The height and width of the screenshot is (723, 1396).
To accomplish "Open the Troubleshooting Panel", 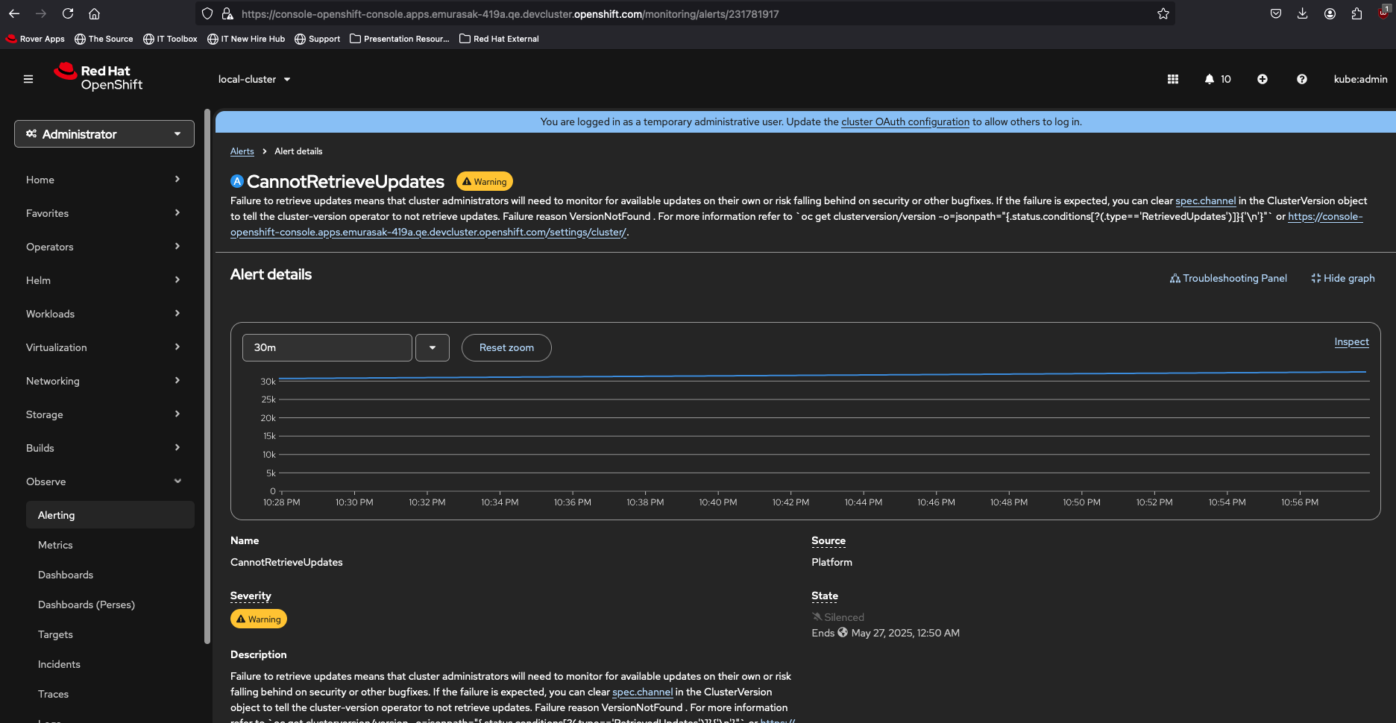I will click(1228, 278).
